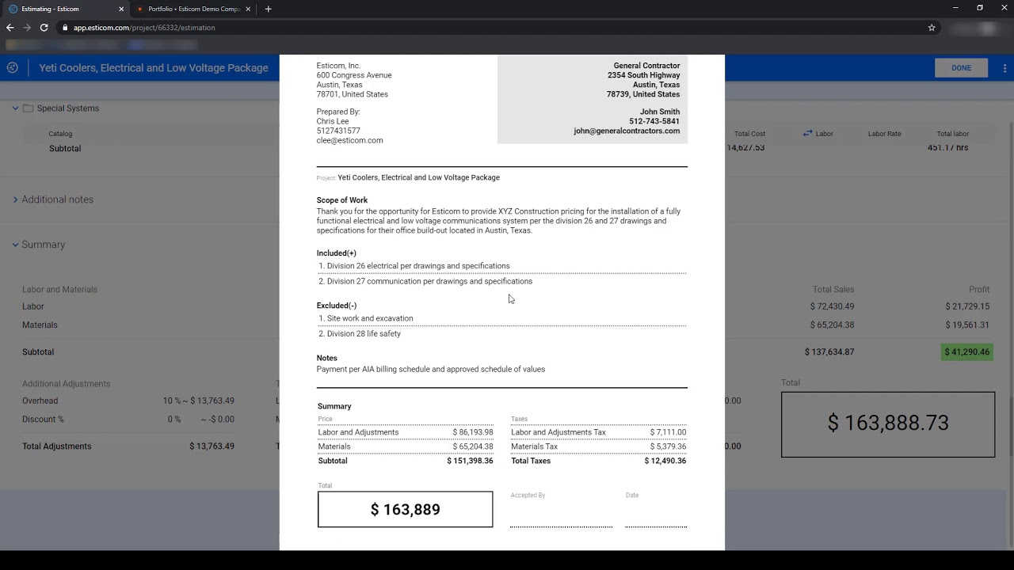Screen dimensions: 1014x570
Task: Click the $ 137,634.87 subtotal sales value
Action: pyautogui.click(x=829, y=352)
